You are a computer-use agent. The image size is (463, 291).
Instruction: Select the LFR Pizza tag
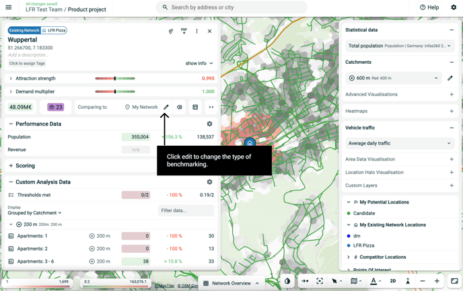click(54, 30)
